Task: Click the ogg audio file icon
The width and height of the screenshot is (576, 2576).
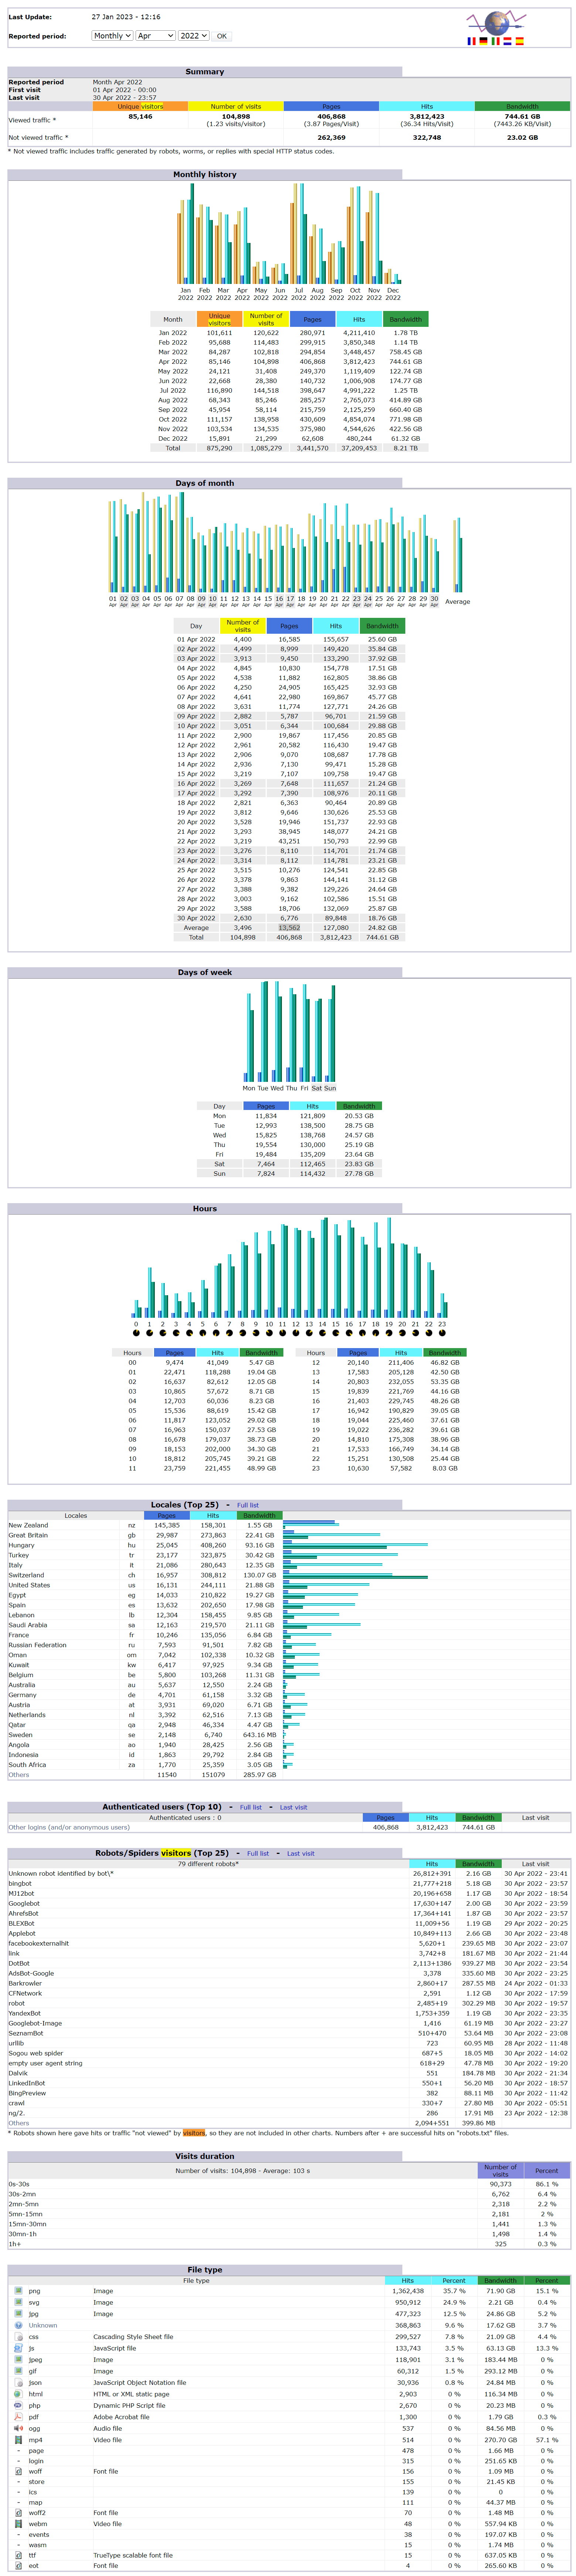Action: click(x=19, y=2428)
